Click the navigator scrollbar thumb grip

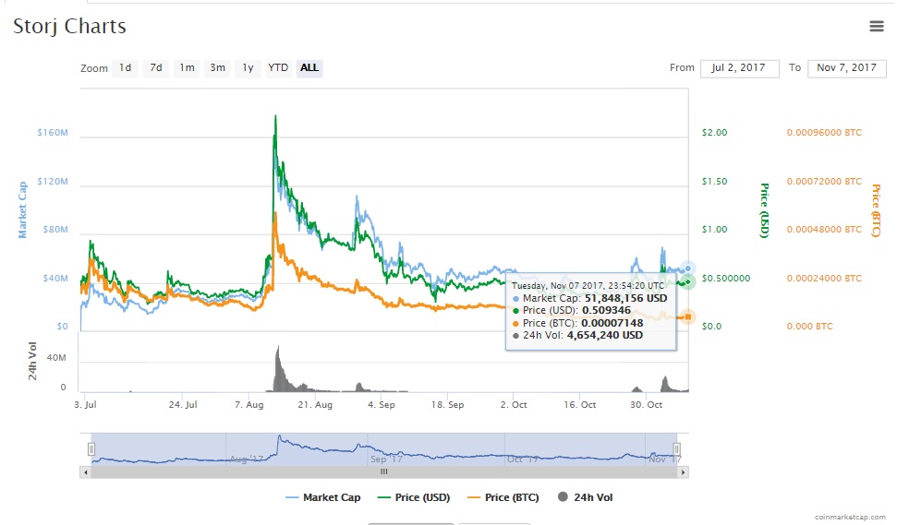384,471
